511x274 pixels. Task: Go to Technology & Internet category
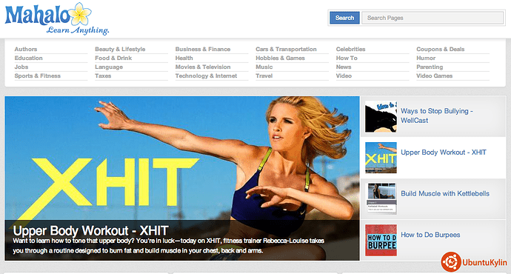click(206, 76)
